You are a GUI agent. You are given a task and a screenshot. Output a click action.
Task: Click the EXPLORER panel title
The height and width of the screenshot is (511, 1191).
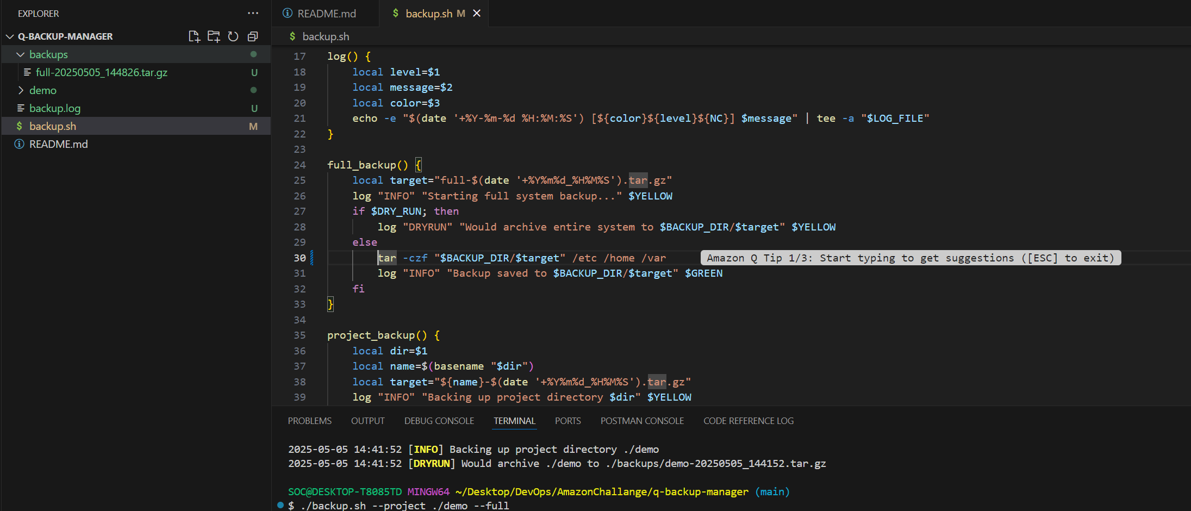(x=39, y=14)
